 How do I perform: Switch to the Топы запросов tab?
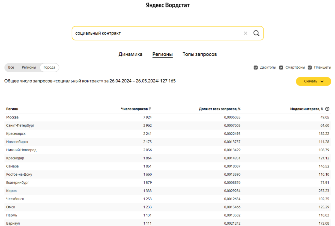[200, 54]
